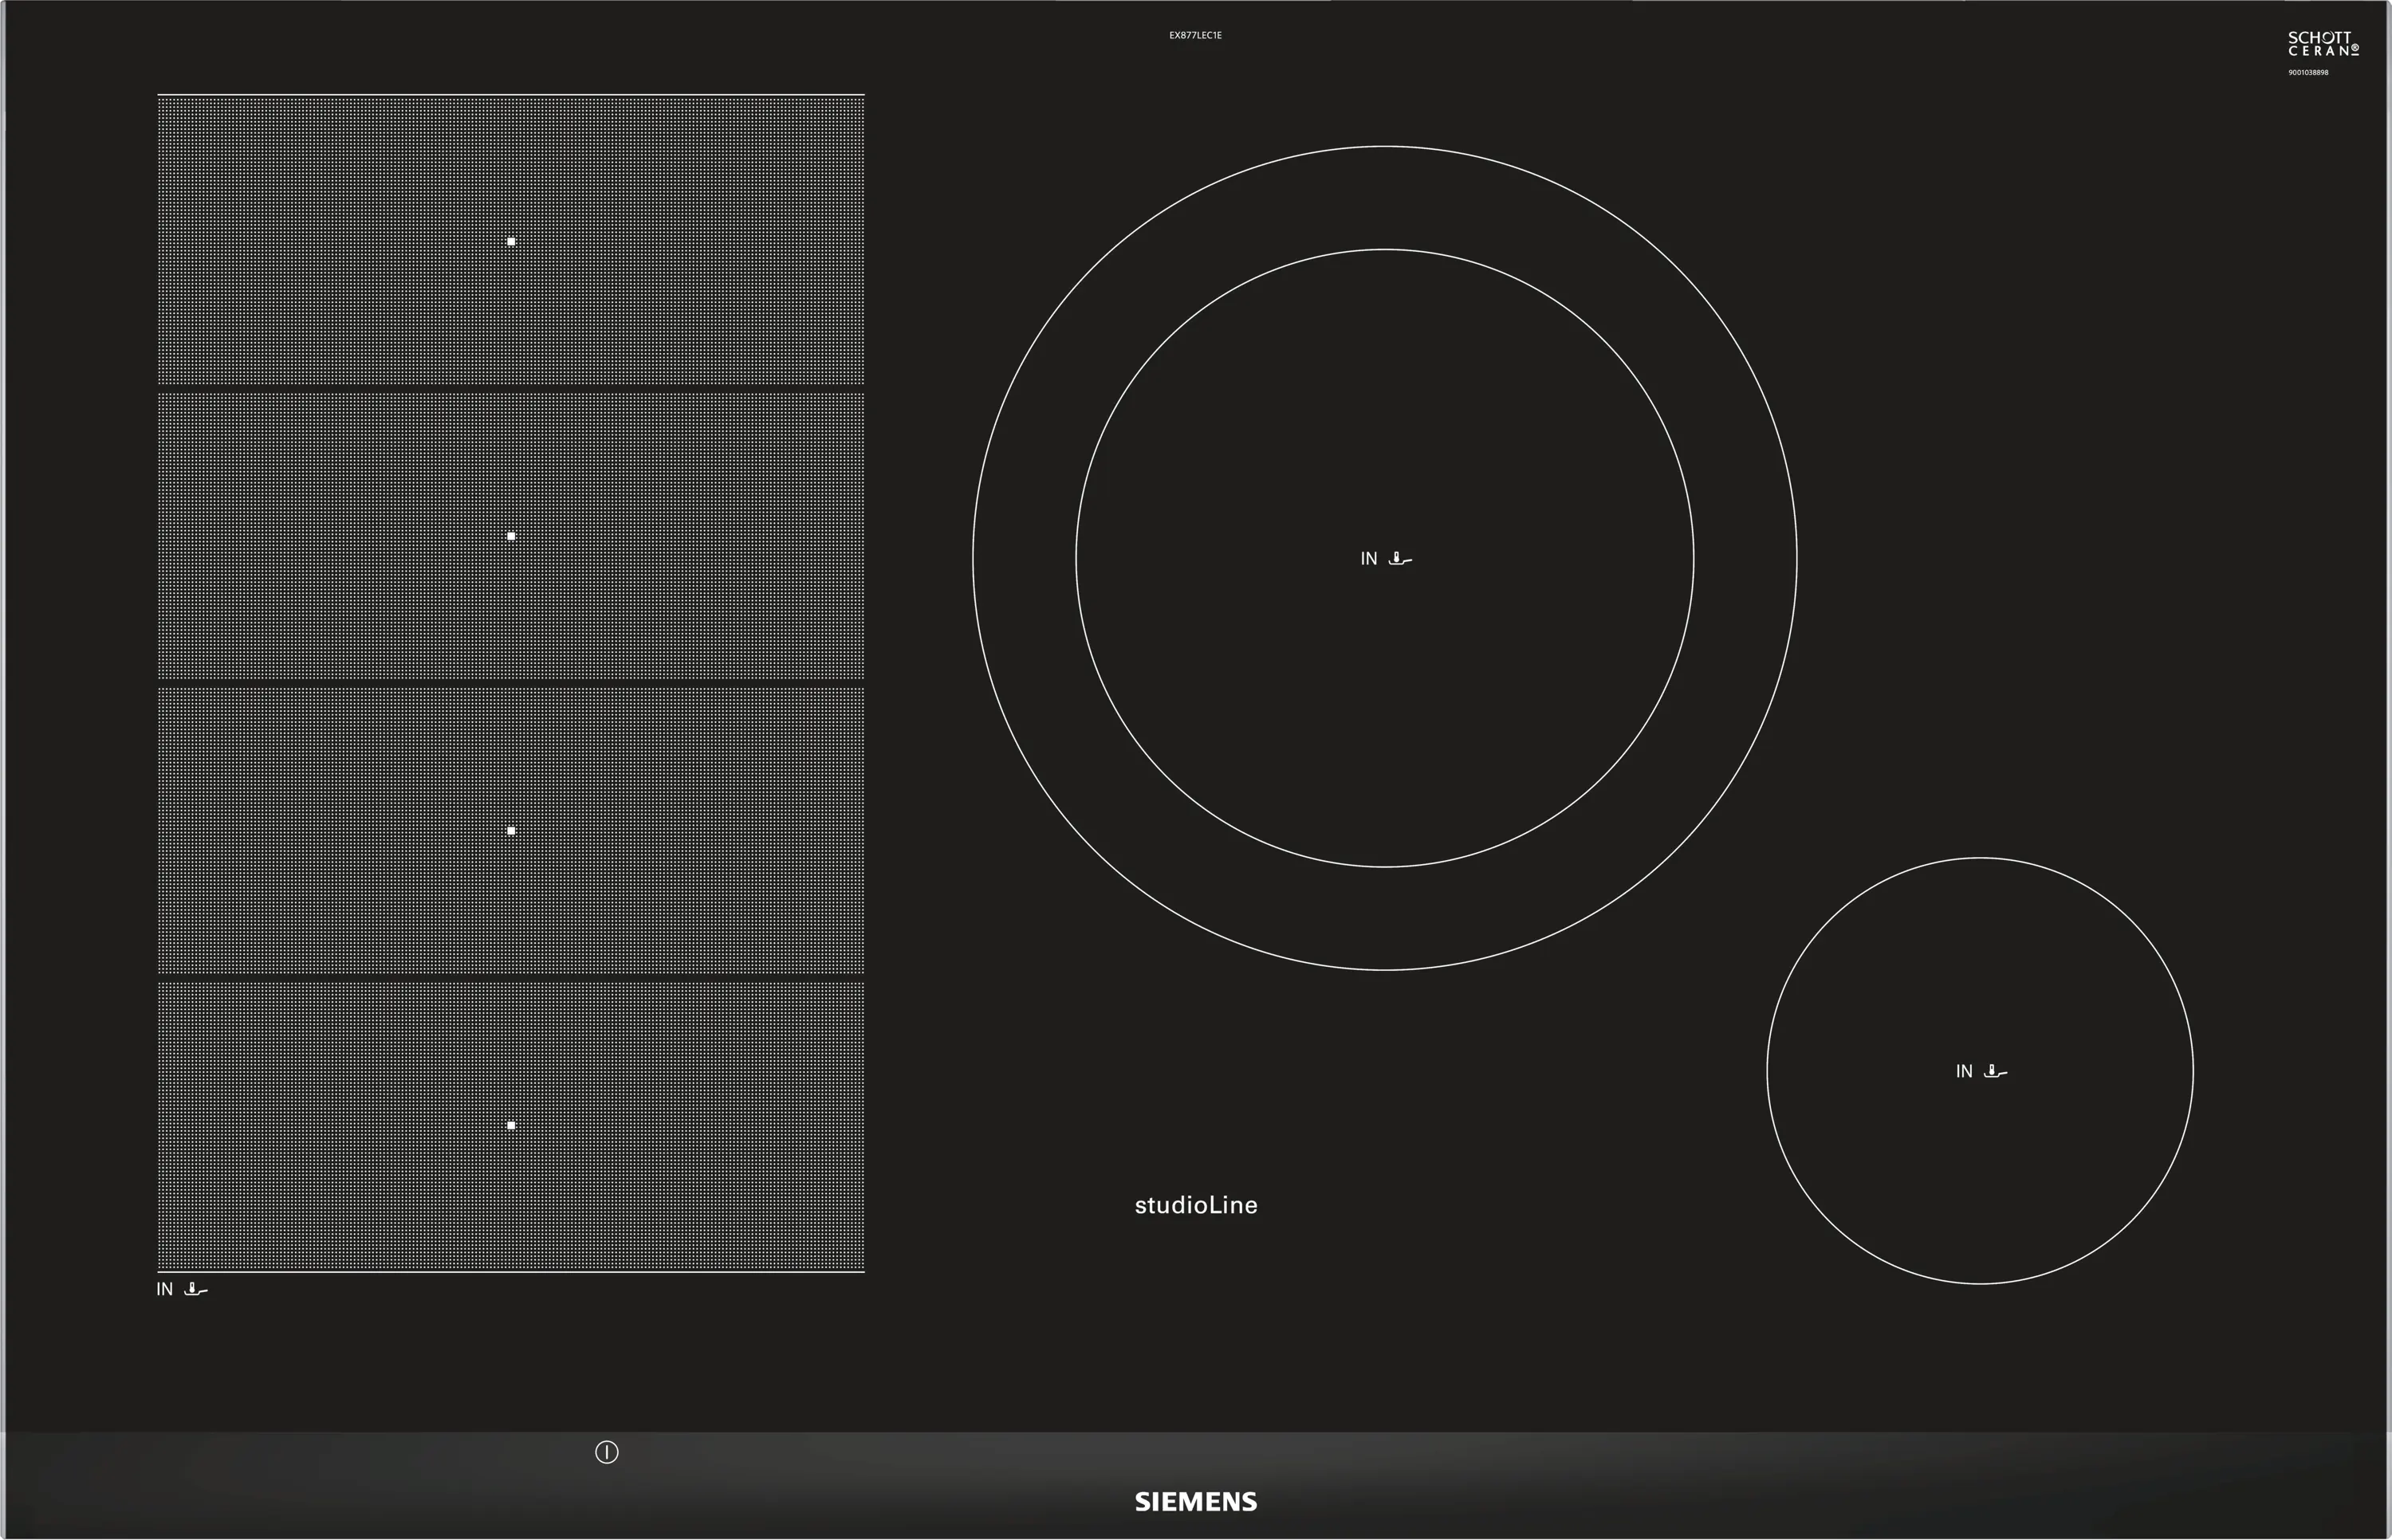Click white dot in top flex zone segment
The width and height of the screenshot is (2392, 1540).
(x=511, y=241)
